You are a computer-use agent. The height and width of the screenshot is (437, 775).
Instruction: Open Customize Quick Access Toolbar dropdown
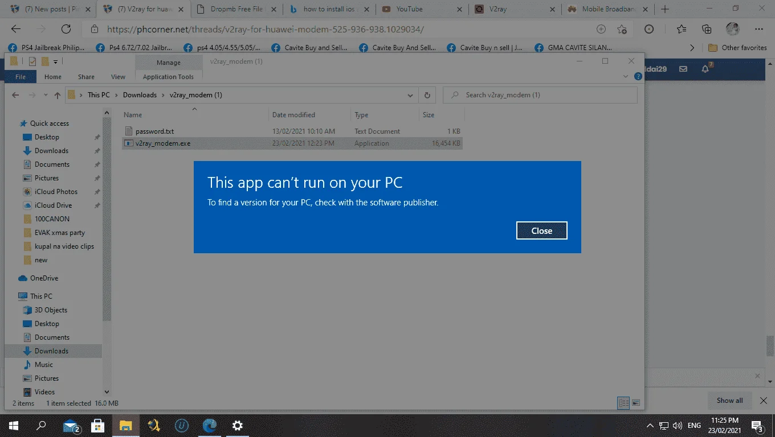point(55,61)
